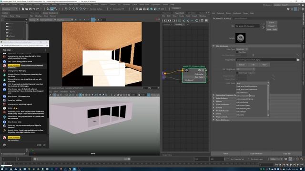Click the Render current frame icon
The image size is (305, 171).
click(x=141, y=9)
